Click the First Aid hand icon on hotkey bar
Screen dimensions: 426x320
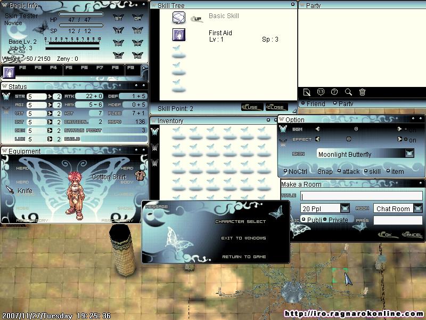(x=9, y=73)
